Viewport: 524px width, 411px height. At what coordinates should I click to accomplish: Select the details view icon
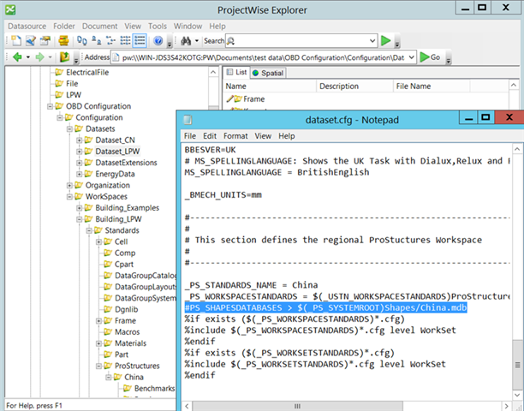[x=140, y=41]
